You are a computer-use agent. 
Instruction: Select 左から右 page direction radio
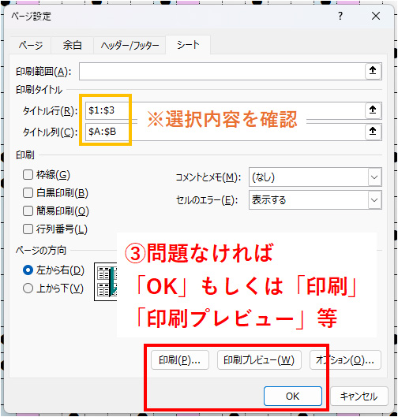tap(28, 270)
